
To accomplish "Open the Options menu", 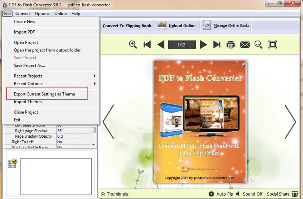I will (x=42, y=14).
